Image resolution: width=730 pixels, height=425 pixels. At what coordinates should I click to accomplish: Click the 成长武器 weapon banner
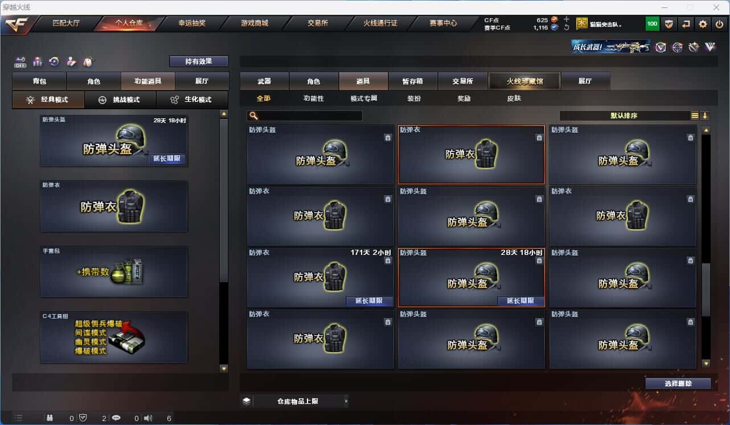pos(611,47)
